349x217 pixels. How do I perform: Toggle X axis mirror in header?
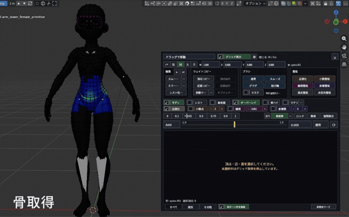222,3
